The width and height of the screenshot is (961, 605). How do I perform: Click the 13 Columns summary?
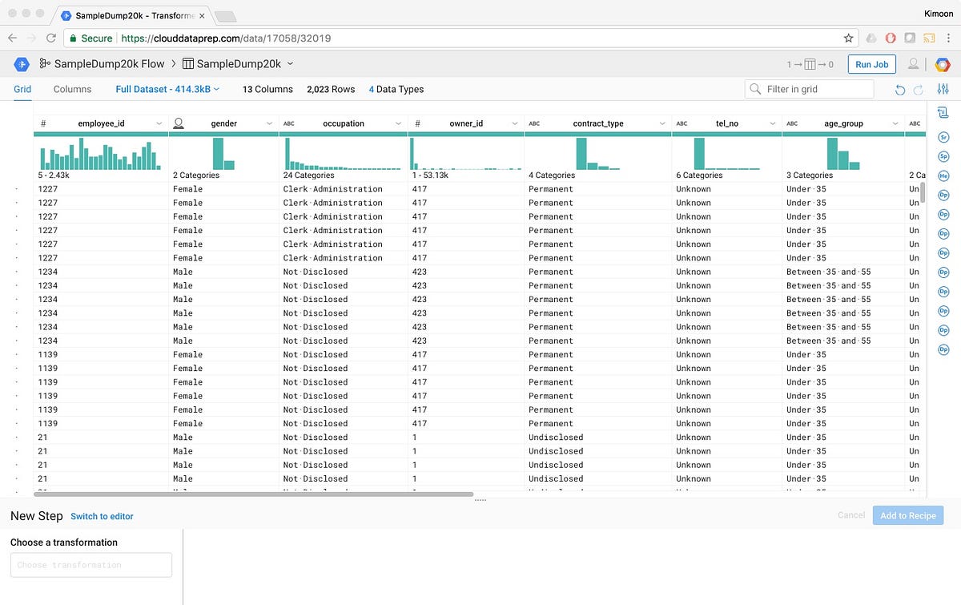coord(267,89)
